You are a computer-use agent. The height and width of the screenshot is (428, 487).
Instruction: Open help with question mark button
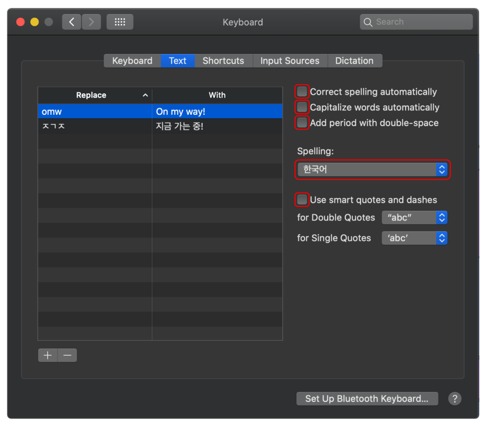455,398
